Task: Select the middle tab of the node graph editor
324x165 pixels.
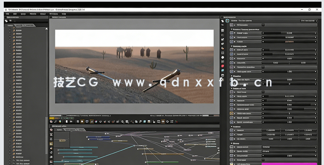Action: pos(70,130)
